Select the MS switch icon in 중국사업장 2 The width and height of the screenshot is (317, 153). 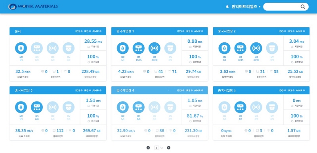(240, 48)
